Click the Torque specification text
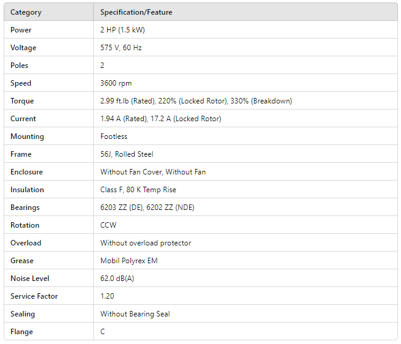The image size is (401, 344). tap(196, 101)
